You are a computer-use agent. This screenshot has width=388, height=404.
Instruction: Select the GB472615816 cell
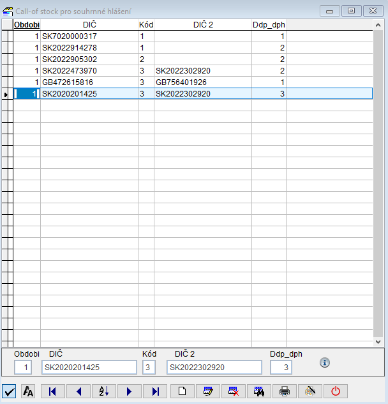pyautogui.click(x=89, y=82)
